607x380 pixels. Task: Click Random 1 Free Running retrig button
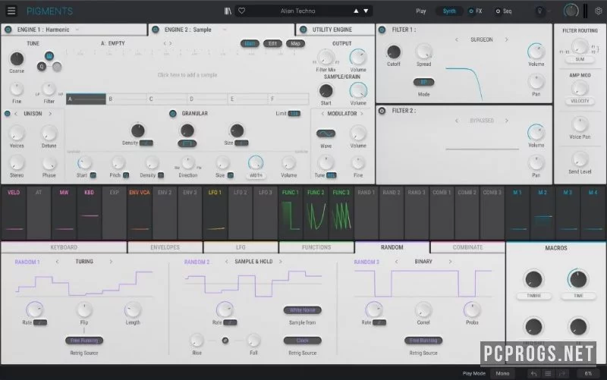tap(84, 341)
